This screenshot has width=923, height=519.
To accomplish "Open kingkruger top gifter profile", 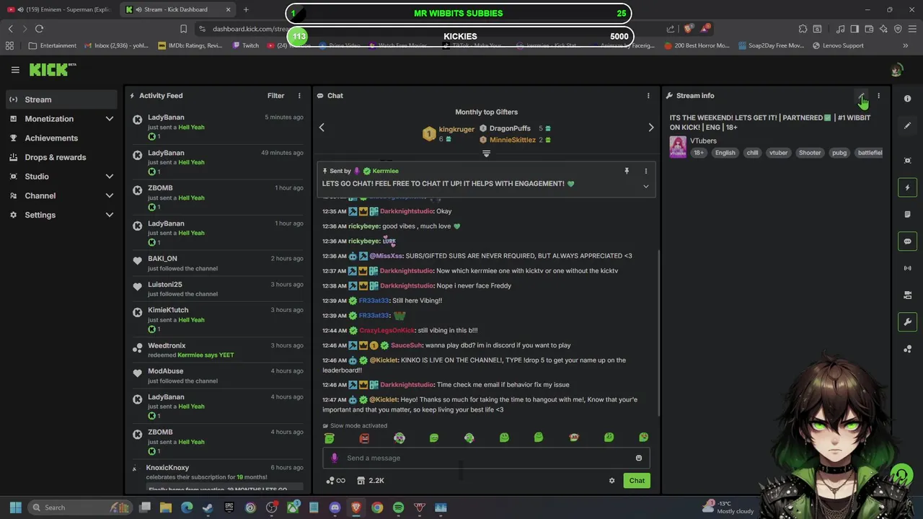I will 456,129.
